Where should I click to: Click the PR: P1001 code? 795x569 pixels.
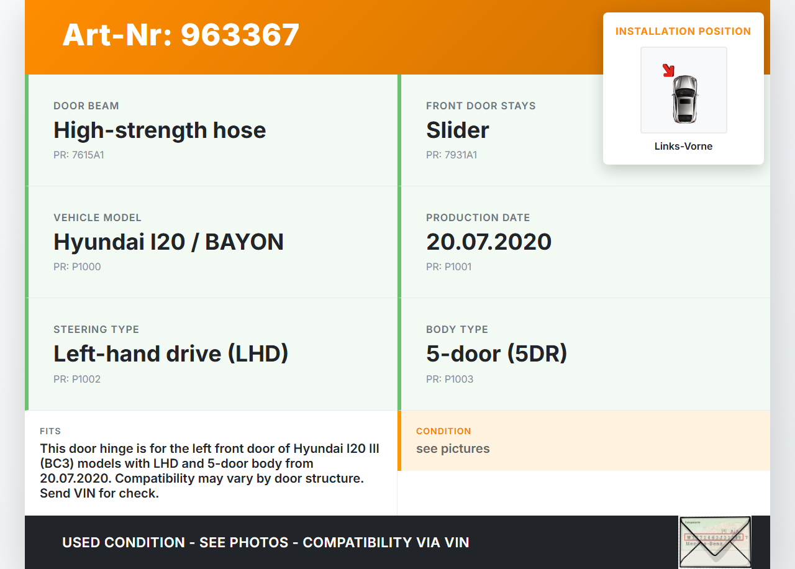pos(449,267)
